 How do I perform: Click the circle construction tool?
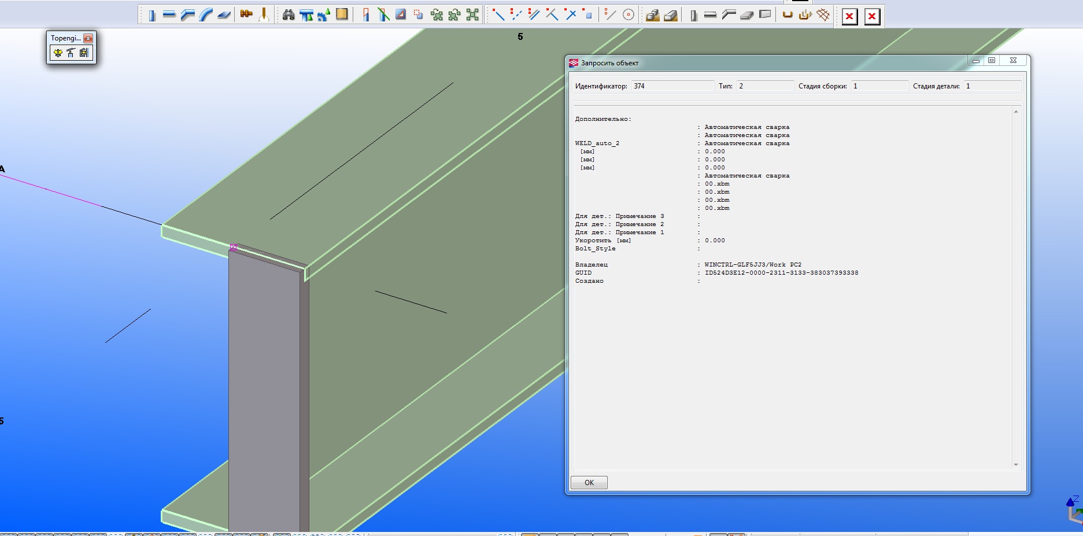pyautogui.click(x=629, y=15)
